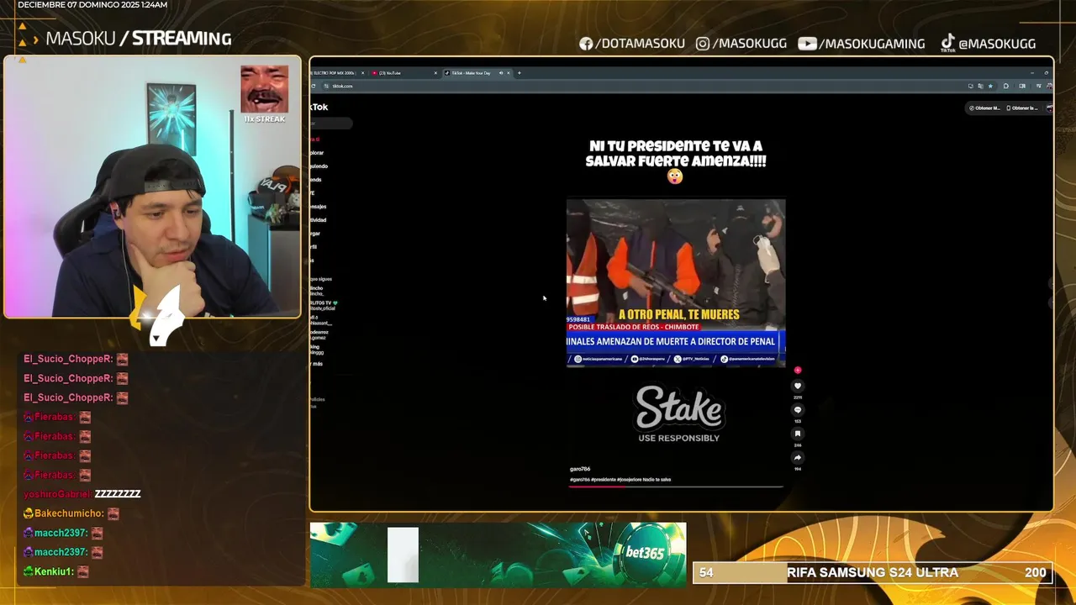This screenshot has width=1076, height=605.
Task: Click the Obtener M... button on TikTok
Action: point(984,108)
